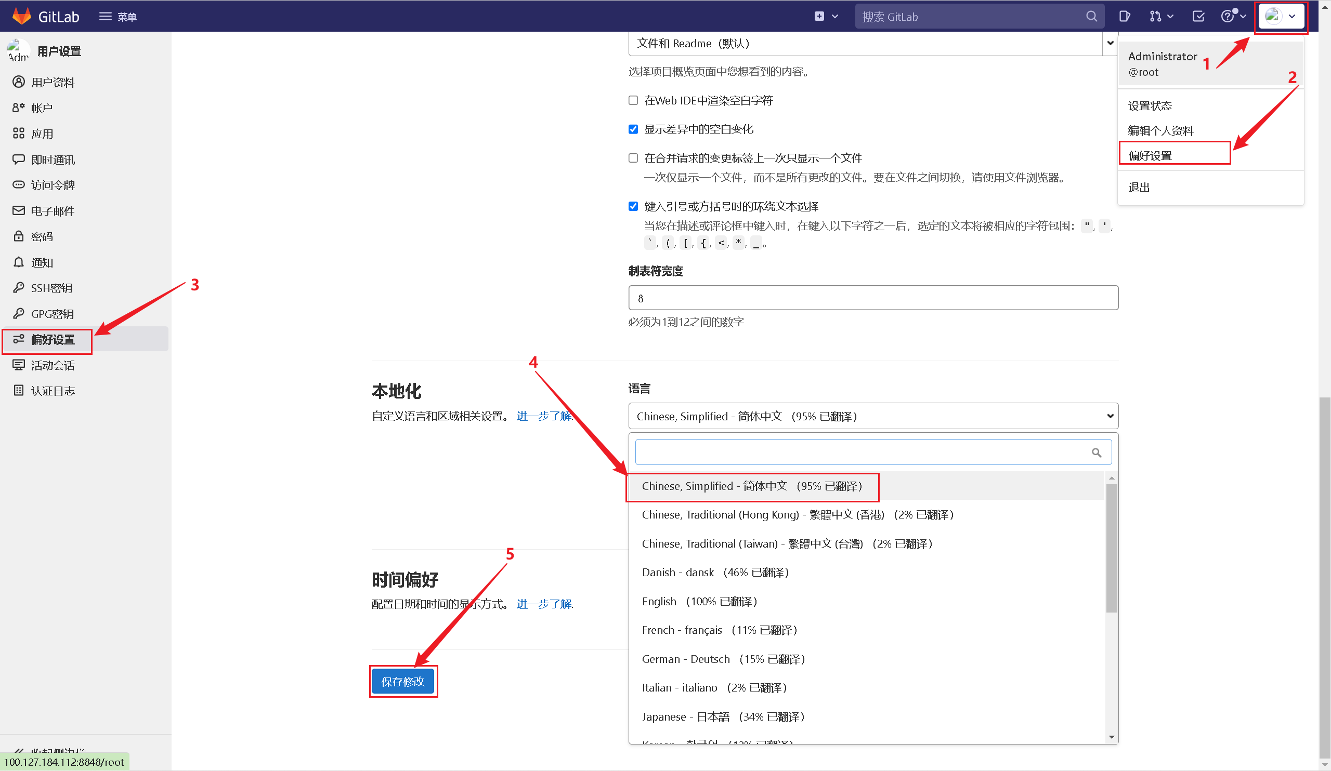Image resolution: width=1331 pixels, height=771 pixels.
Task: Open the merge requests icon
Action: pyautogui.click(x=1156, y=16)
